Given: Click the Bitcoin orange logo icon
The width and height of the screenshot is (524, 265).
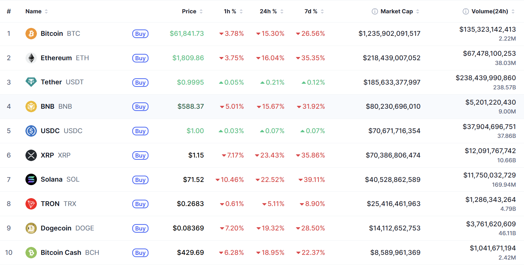Looking at the screenshot, I should coord(31,34).
